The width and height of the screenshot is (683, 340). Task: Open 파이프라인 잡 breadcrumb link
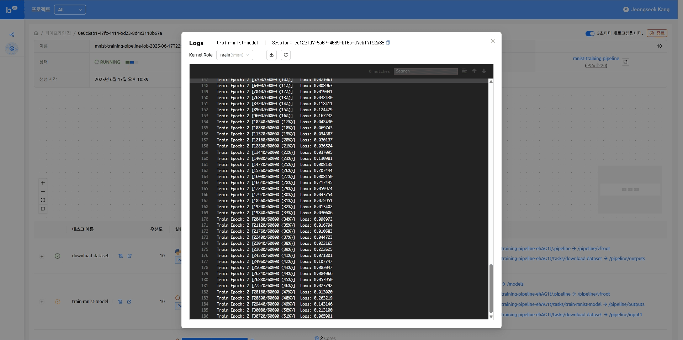coord(58,33)
